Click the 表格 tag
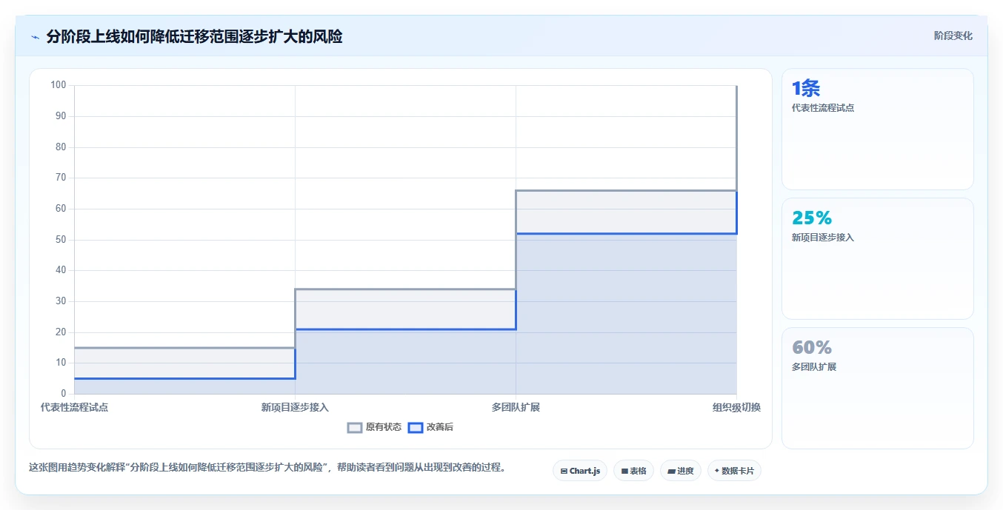The image size is (1003, 510). tap(633, 471)
